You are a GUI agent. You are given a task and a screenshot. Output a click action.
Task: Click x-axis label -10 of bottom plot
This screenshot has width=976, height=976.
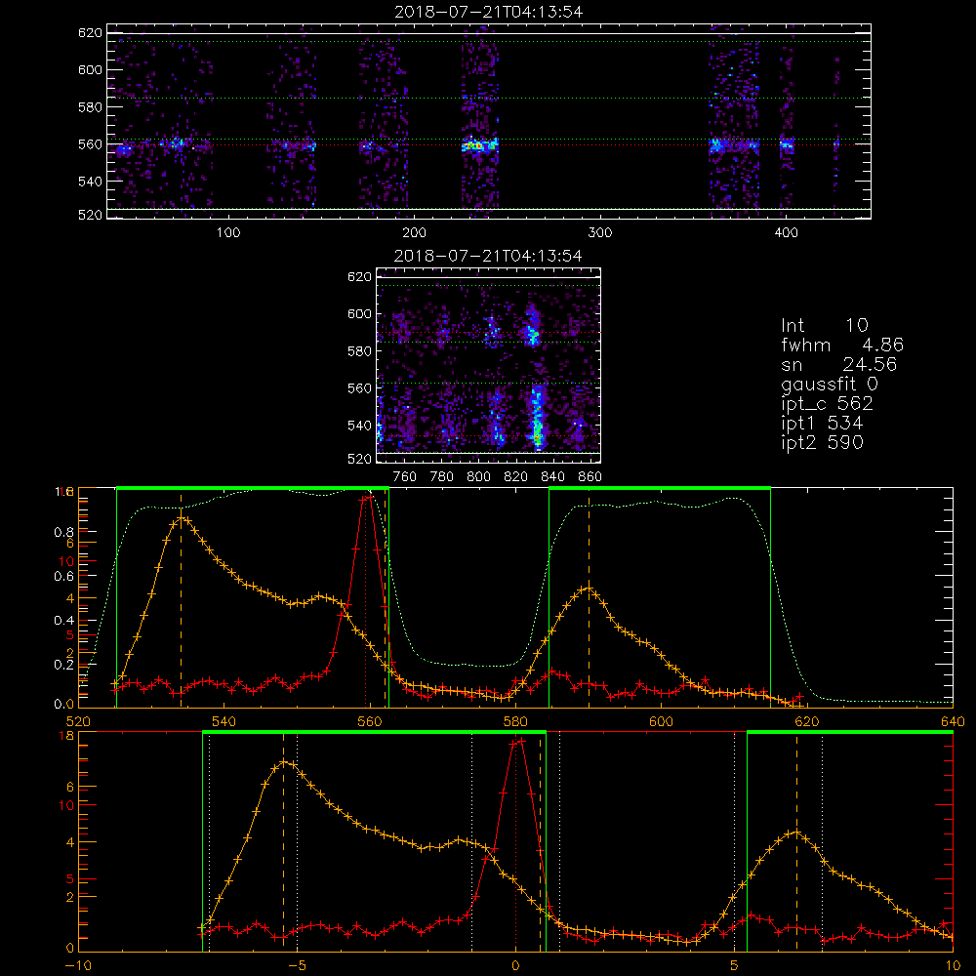pos(78,965)
